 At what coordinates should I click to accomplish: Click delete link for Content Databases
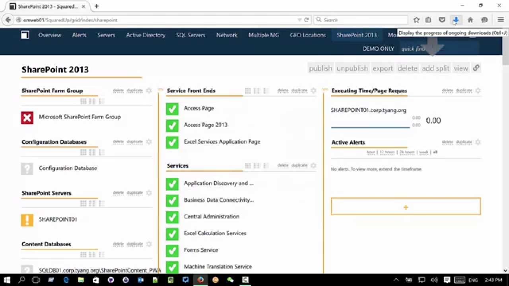[119, 244]
